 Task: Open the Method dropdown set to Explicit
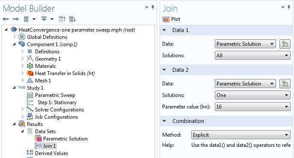coord(241,135)
